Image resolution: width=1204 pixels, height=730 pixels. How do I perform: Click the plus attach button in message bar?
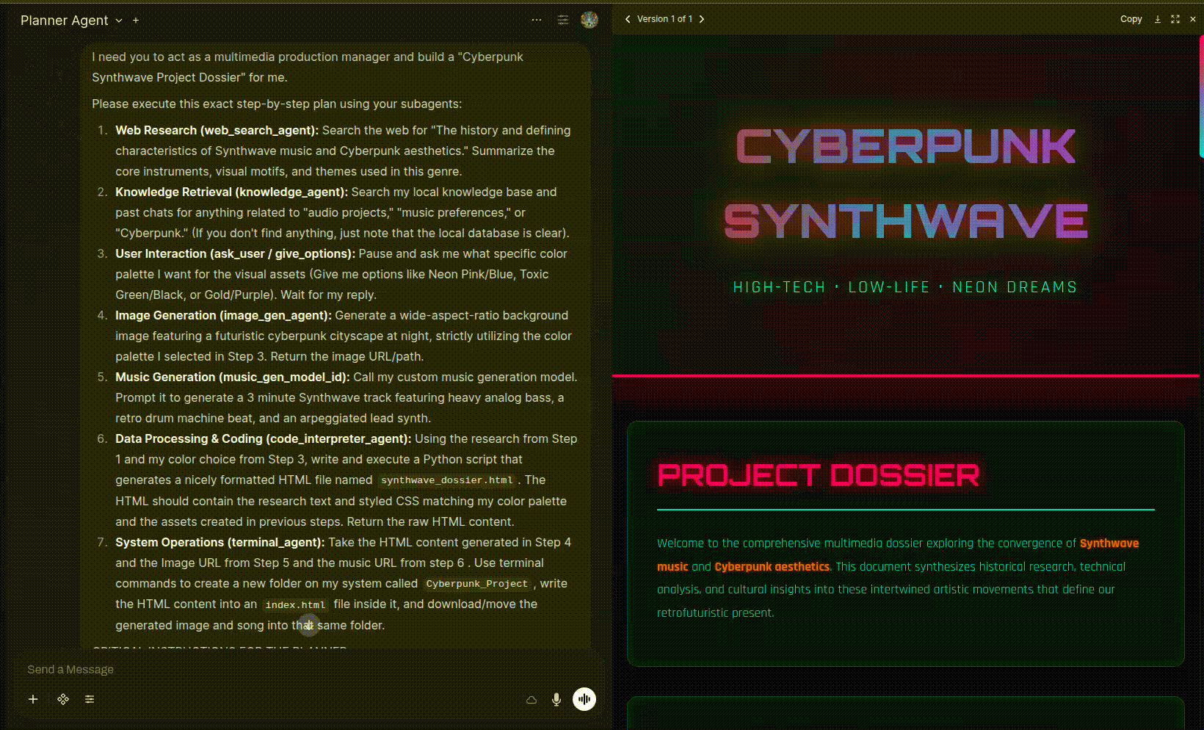[33, 699]
